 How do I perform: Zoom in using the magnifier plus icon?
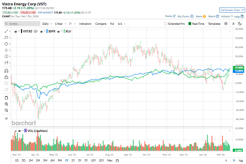pos(6,104)
